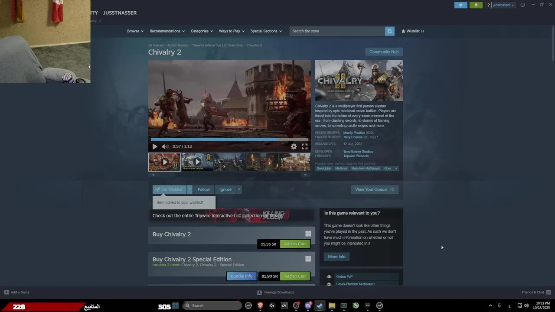555x312 pixels.
Task: Open Friends & Chat icon
Action: tap(548, 292)
